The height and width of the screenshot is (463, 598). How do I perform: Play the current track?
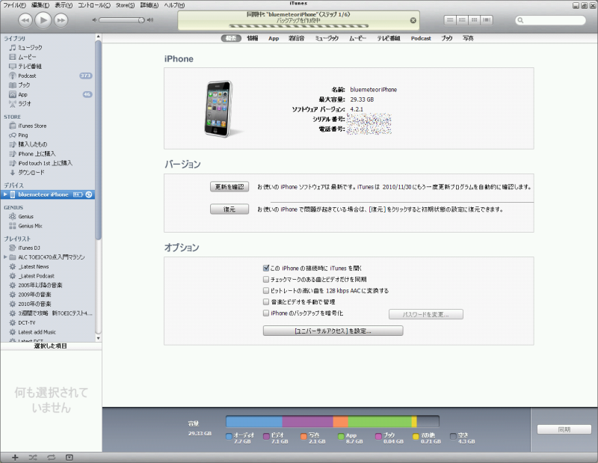43,20
